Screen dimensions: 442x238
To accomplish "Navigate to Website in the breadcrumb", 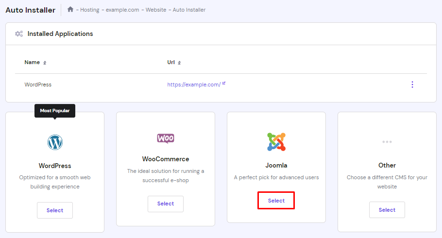I will coord(157,10).
